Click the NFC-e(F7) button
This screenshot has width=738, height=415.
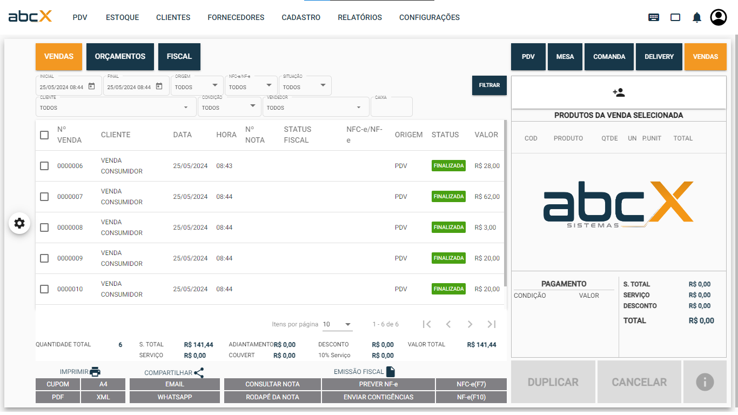tap(471, 384)
